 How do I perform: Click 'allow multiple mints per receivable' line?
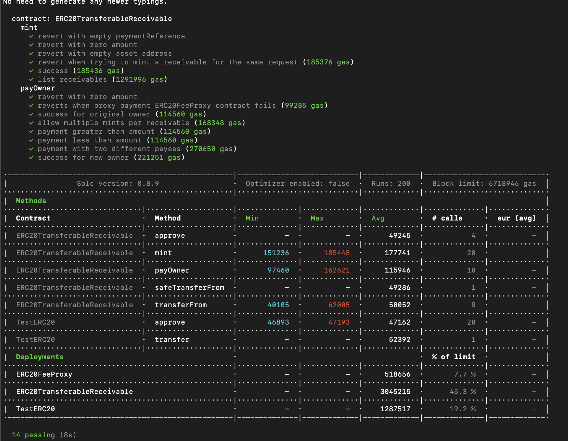tap(142, 123)
